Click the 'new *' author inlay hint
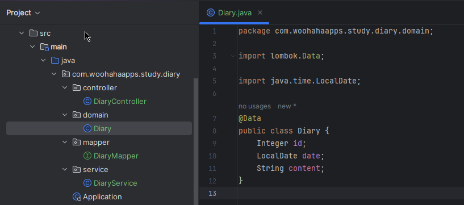 pos(287,106)
